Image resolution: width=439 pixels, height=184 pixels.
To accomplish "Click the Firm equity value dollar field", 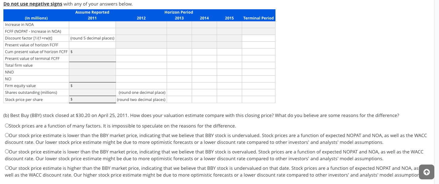I will click(x=93, y=86).
